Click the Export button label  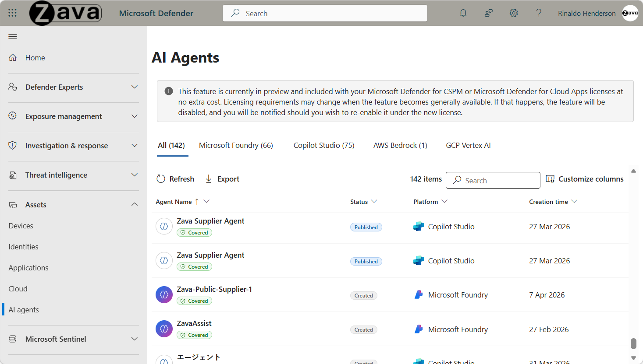(x=228, y=179)
